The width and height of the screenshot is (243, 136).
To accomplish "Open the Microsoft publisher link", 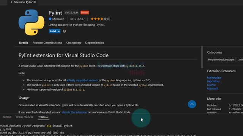I will [58, 19].
